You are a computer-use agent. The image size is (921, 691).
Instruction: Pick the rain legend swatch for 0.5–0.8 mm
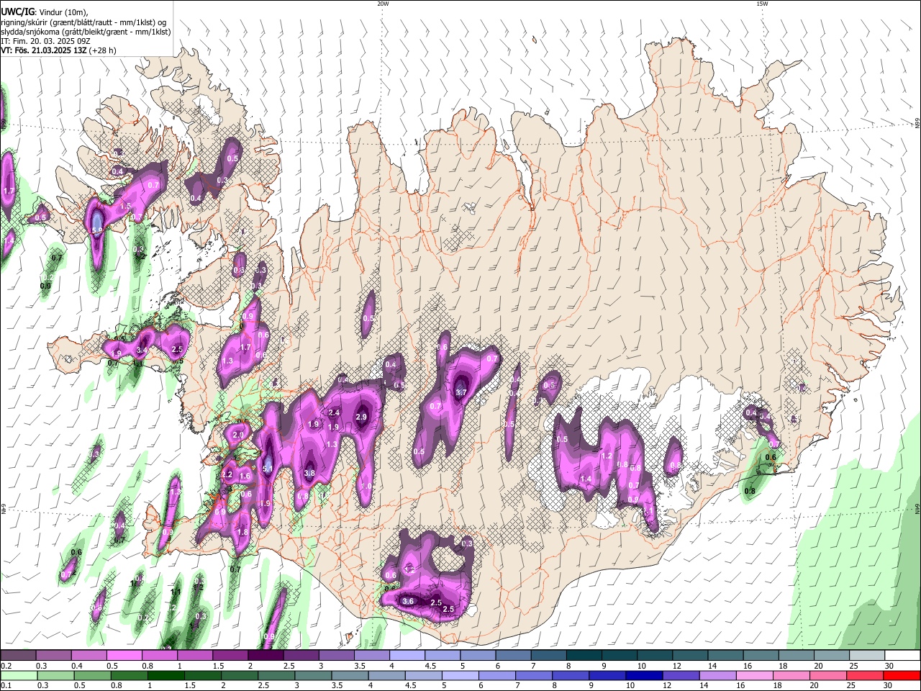pyautogui.click(x=92, y=676)
